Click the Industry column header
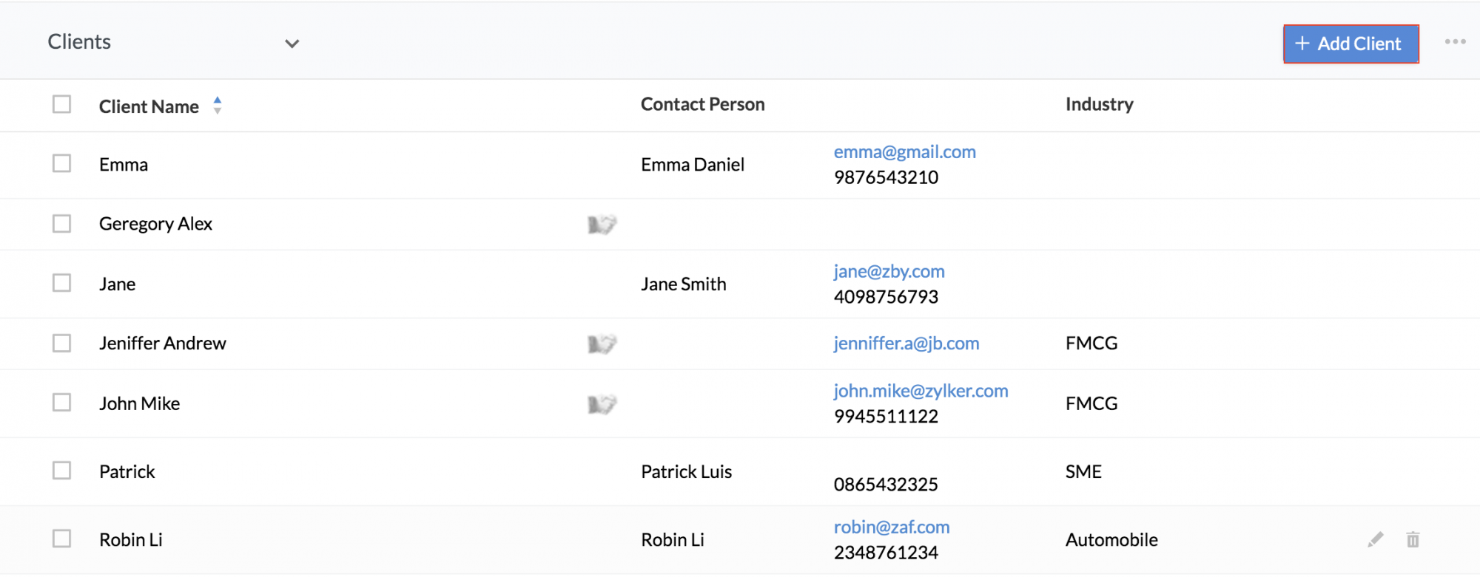 [x=1099, y=104]
